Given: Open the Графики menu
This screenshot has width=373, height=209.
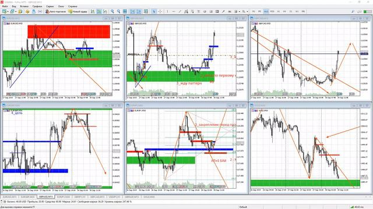Looking at the screenshot, I should [x=37, y=6].
